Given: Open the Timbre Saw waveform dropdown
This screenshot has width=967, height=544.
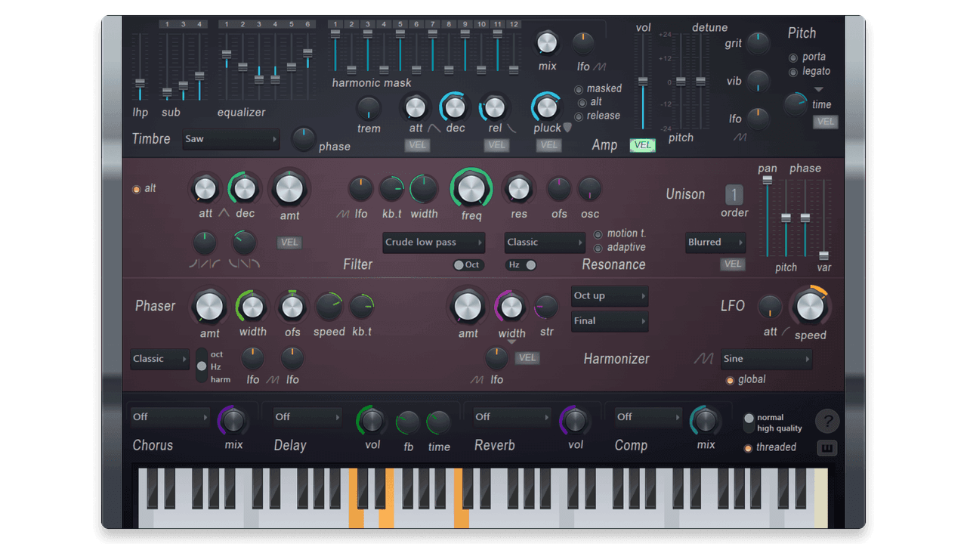Looking at the screenshot, I should coord(230,139).
